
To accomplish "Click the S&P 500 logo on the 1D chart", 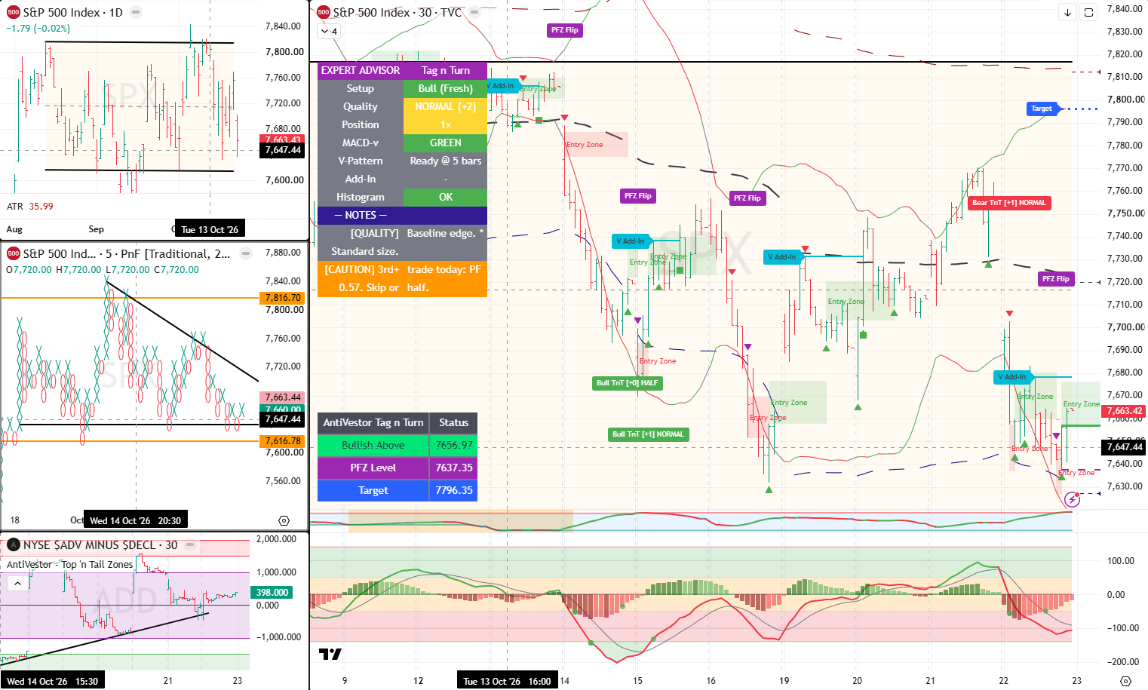I will click(14, 12).
